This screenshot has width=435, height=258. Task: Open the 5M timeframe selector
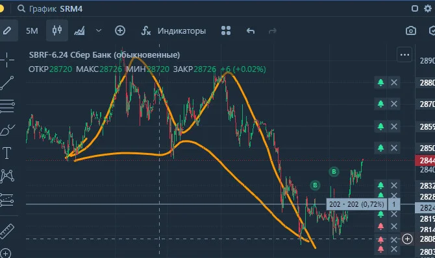coord(32,30)
